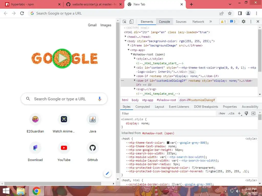Switch to the Sources tab
The height and width of the screenshot is (196, 262).
[x=181, y=22]
